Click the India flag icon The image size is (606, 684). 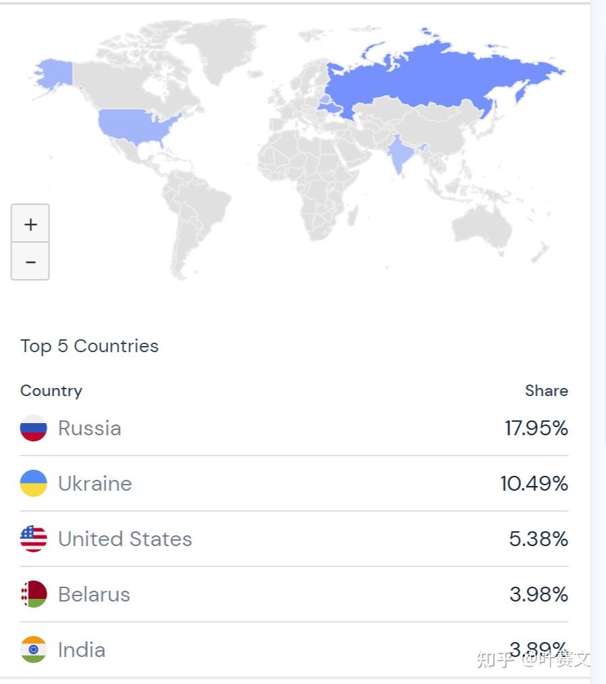(x=34, y=650)
